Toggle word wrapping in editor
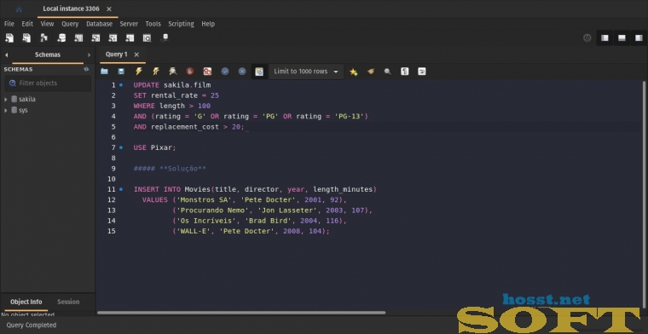 (421, 72)
